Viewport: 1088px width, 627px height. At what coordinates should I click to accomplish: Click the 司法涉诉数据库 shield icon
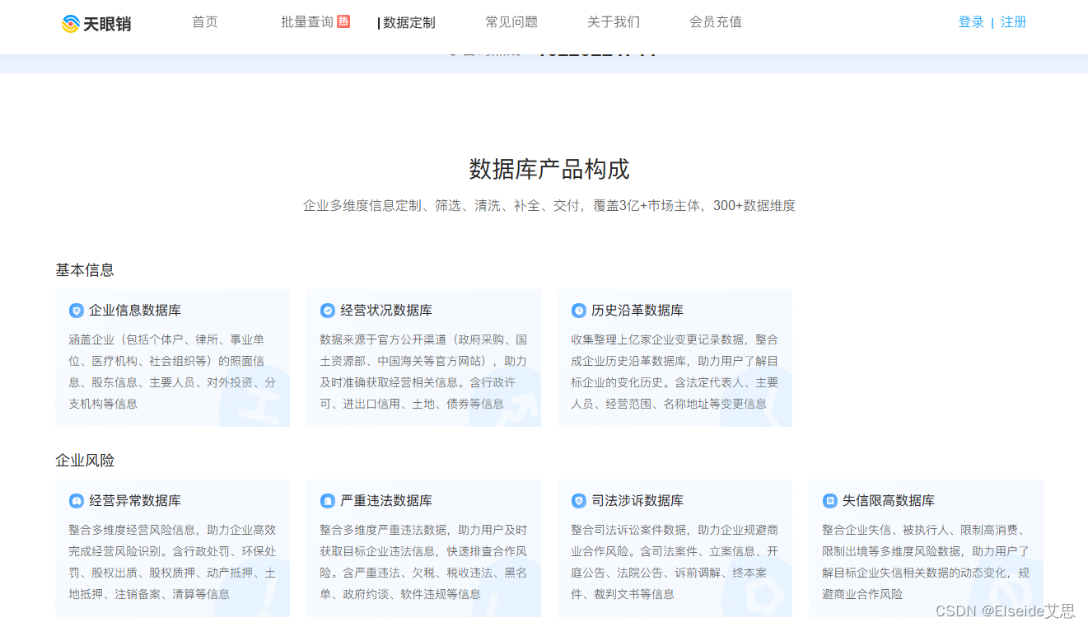[x=579, y=501]
